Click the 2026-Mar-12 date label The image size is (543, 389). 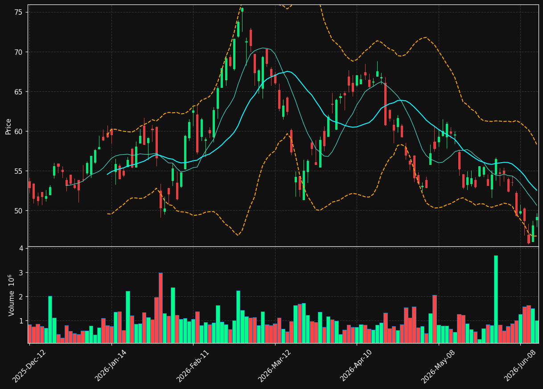click(275, 365)
